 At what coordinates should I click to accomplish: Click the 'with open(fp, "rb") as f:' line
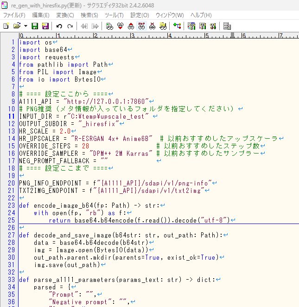tap(80, 213)
